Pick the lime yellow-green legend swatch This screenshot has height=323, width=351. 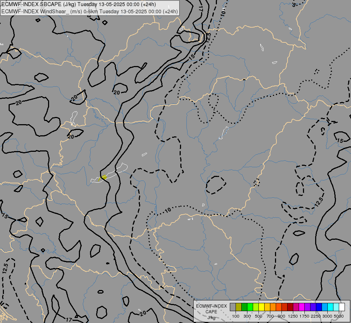256,307
